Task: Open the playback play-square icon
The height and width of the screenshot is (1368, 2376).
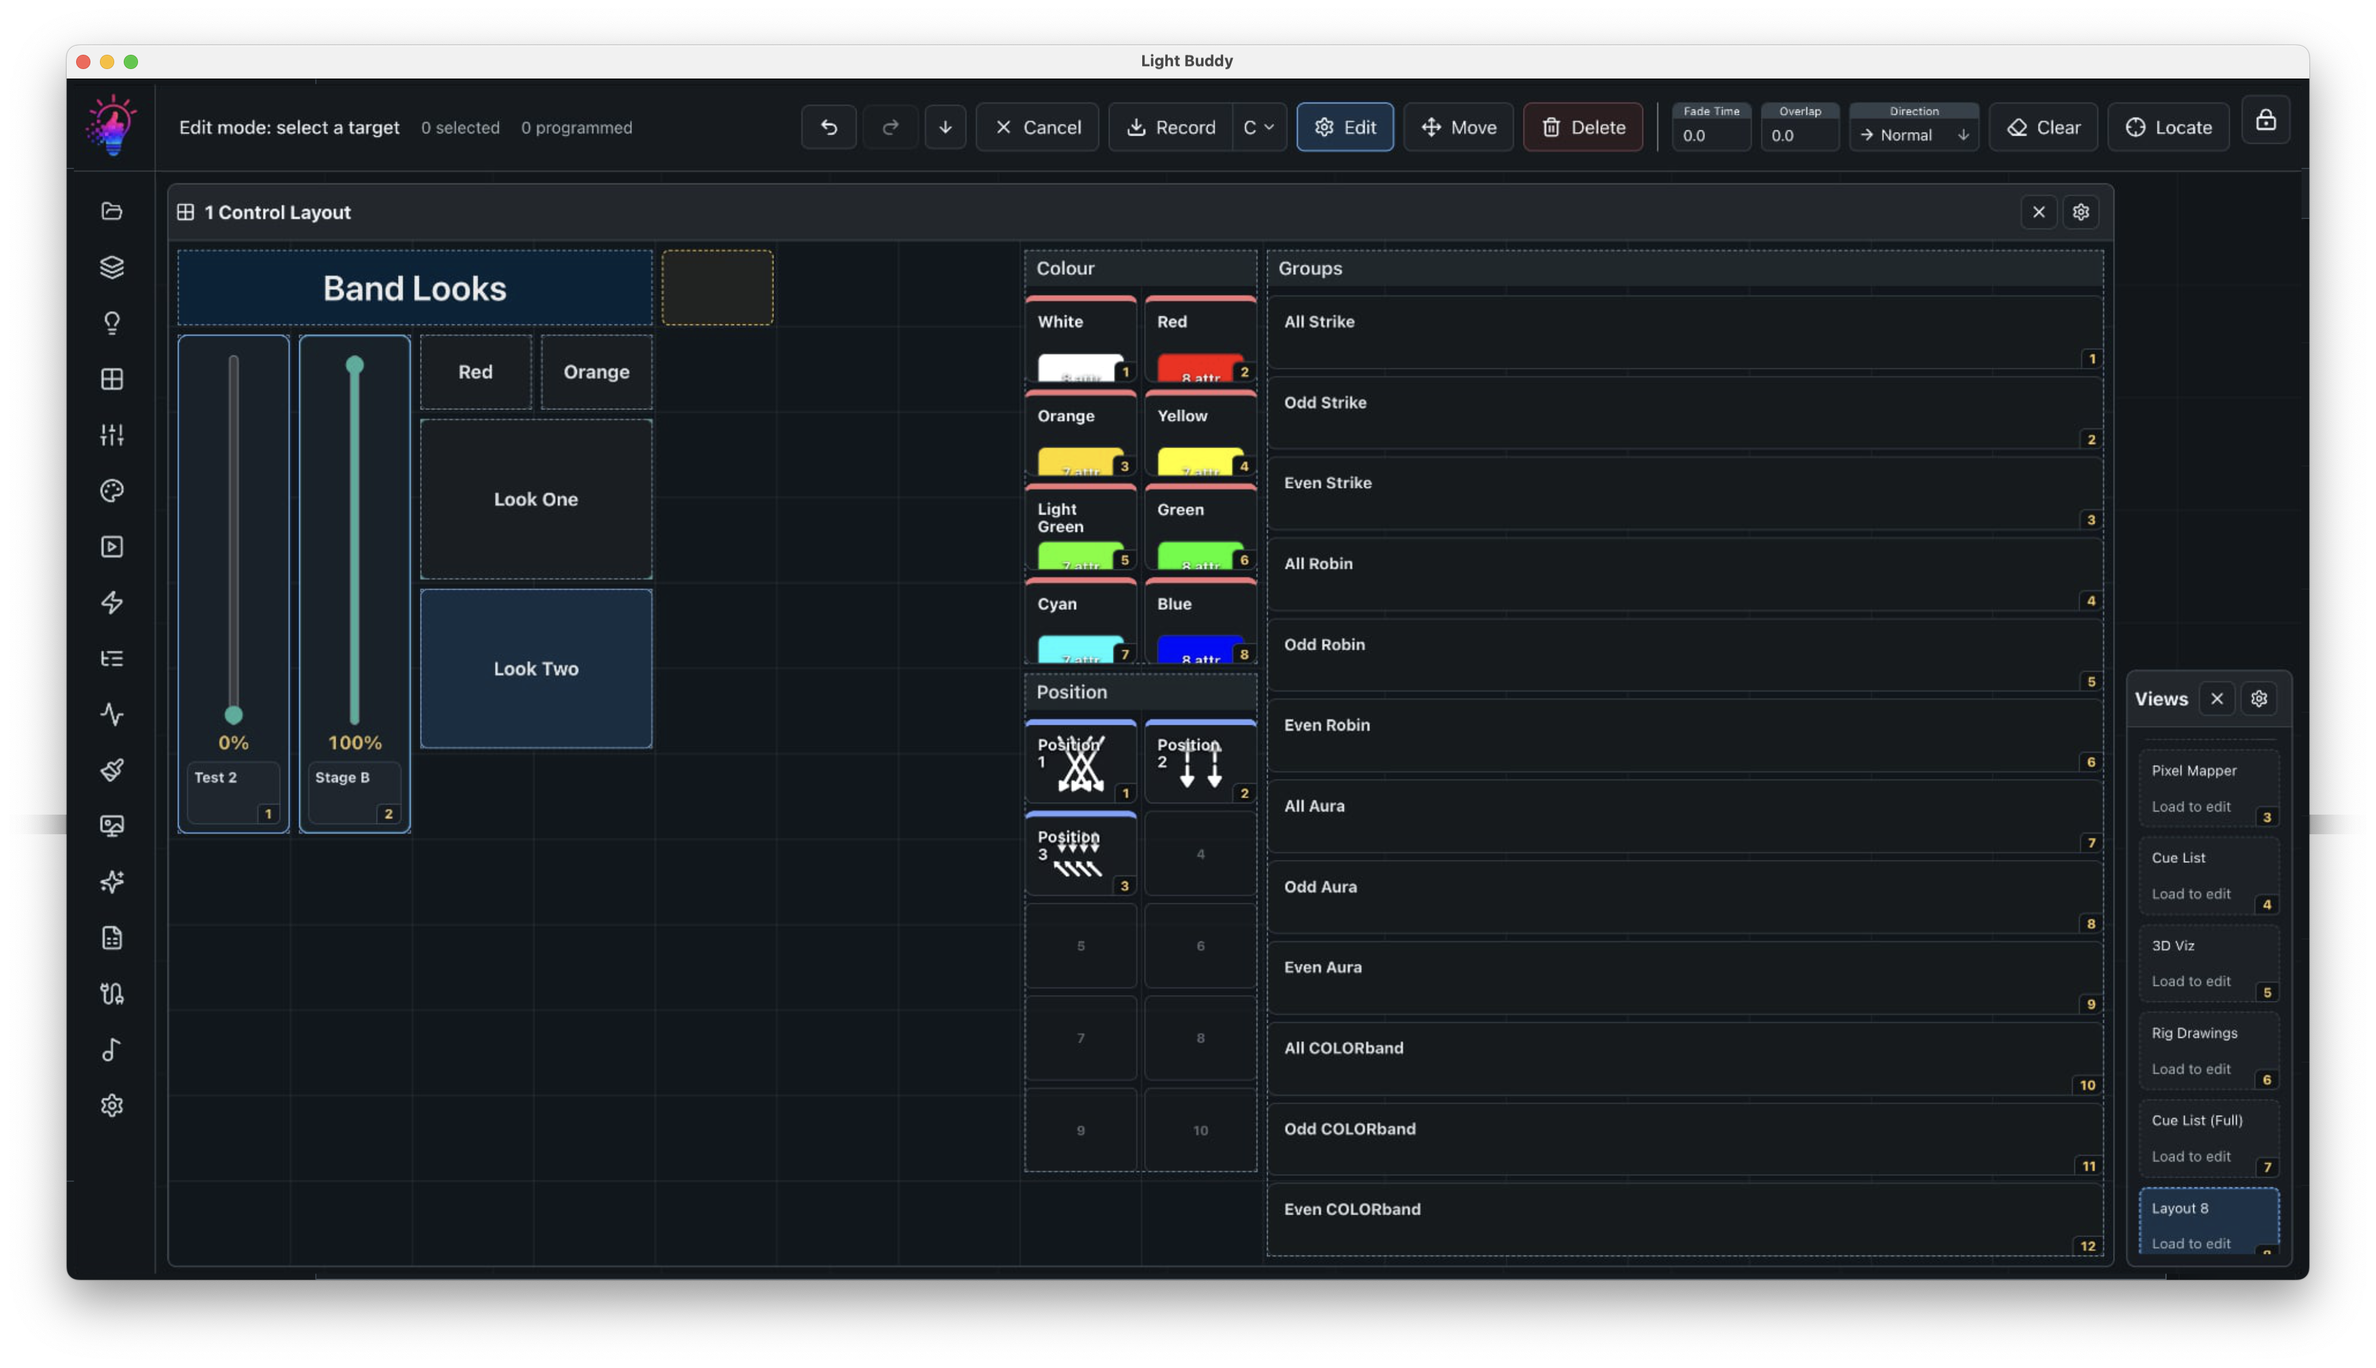Action: pos(112,547)
